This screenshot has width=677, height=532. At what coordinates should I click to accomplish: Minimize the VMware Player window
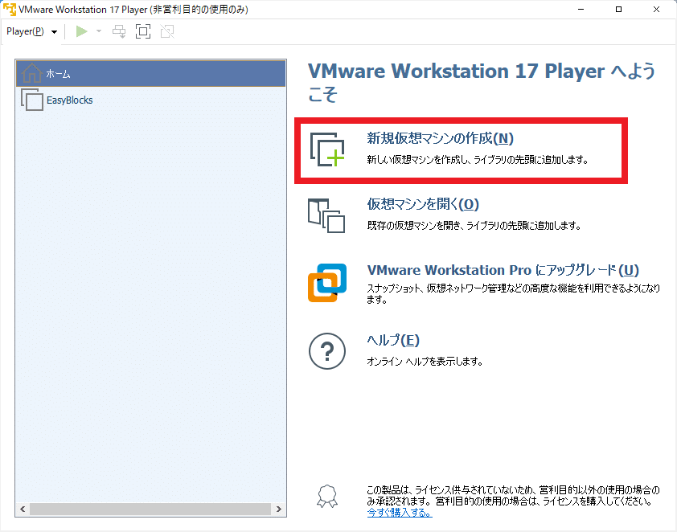(x=581, y=9)
